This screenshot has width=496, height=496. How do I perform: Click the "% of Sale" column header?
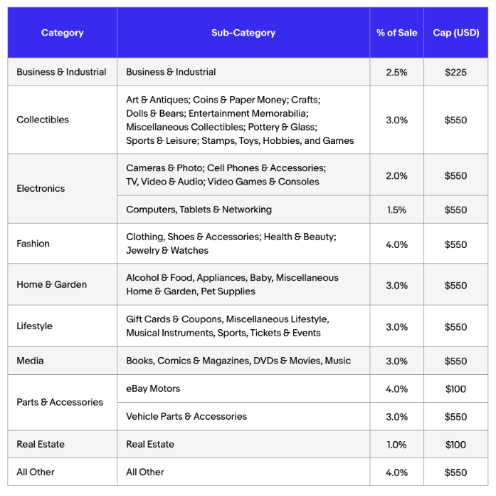click(x=397, y=33)
